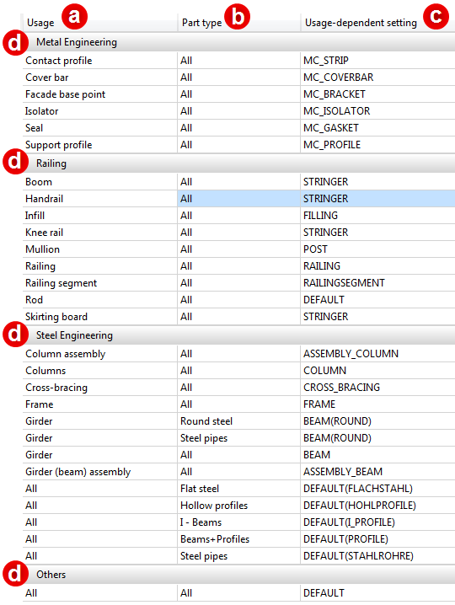
Task: Click the MC_STRIP setting cell
Action: (x=377, y=61)
